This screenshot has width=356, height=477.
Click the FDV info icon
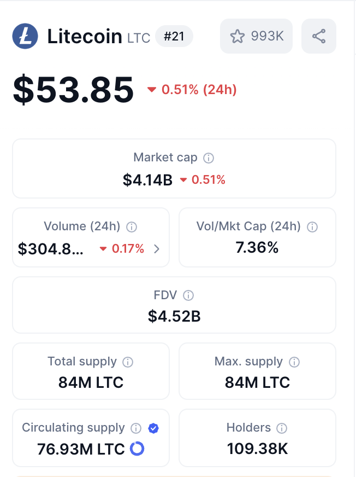[188, 295]
